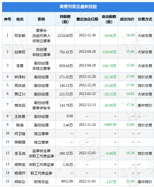
Task: Click the date 2022-12-13
Action: click(87, 105)
